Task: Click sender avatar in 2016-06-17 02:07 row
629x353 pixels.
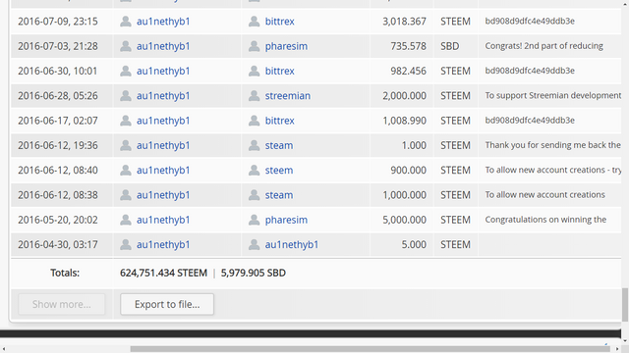Action: tap(126, 121)
